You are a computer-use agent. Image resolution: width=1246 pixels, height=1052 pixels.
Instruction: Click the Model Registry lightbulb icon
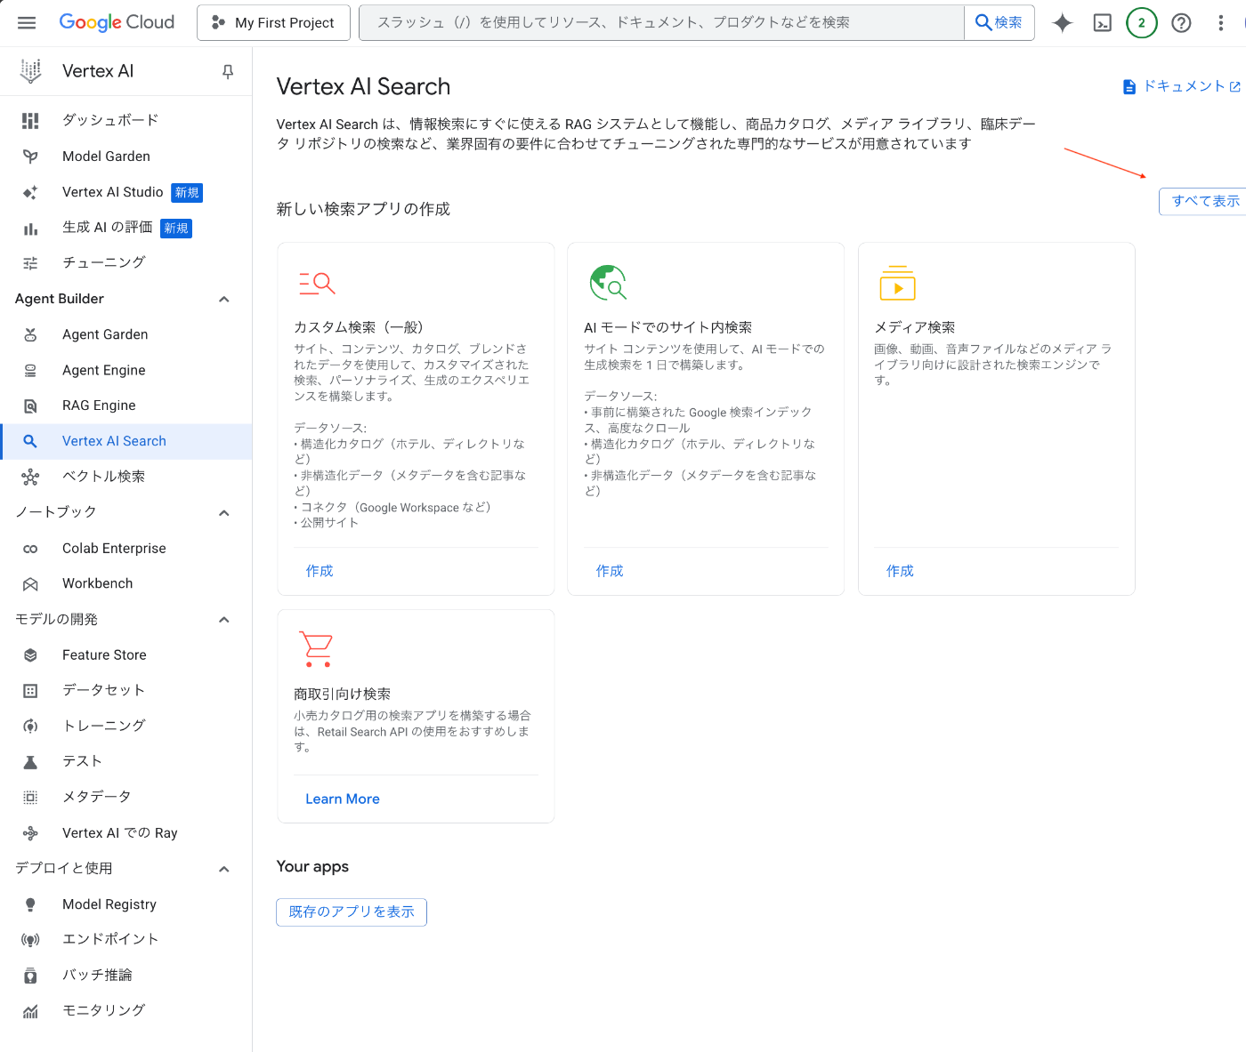(x=30, y=904)
